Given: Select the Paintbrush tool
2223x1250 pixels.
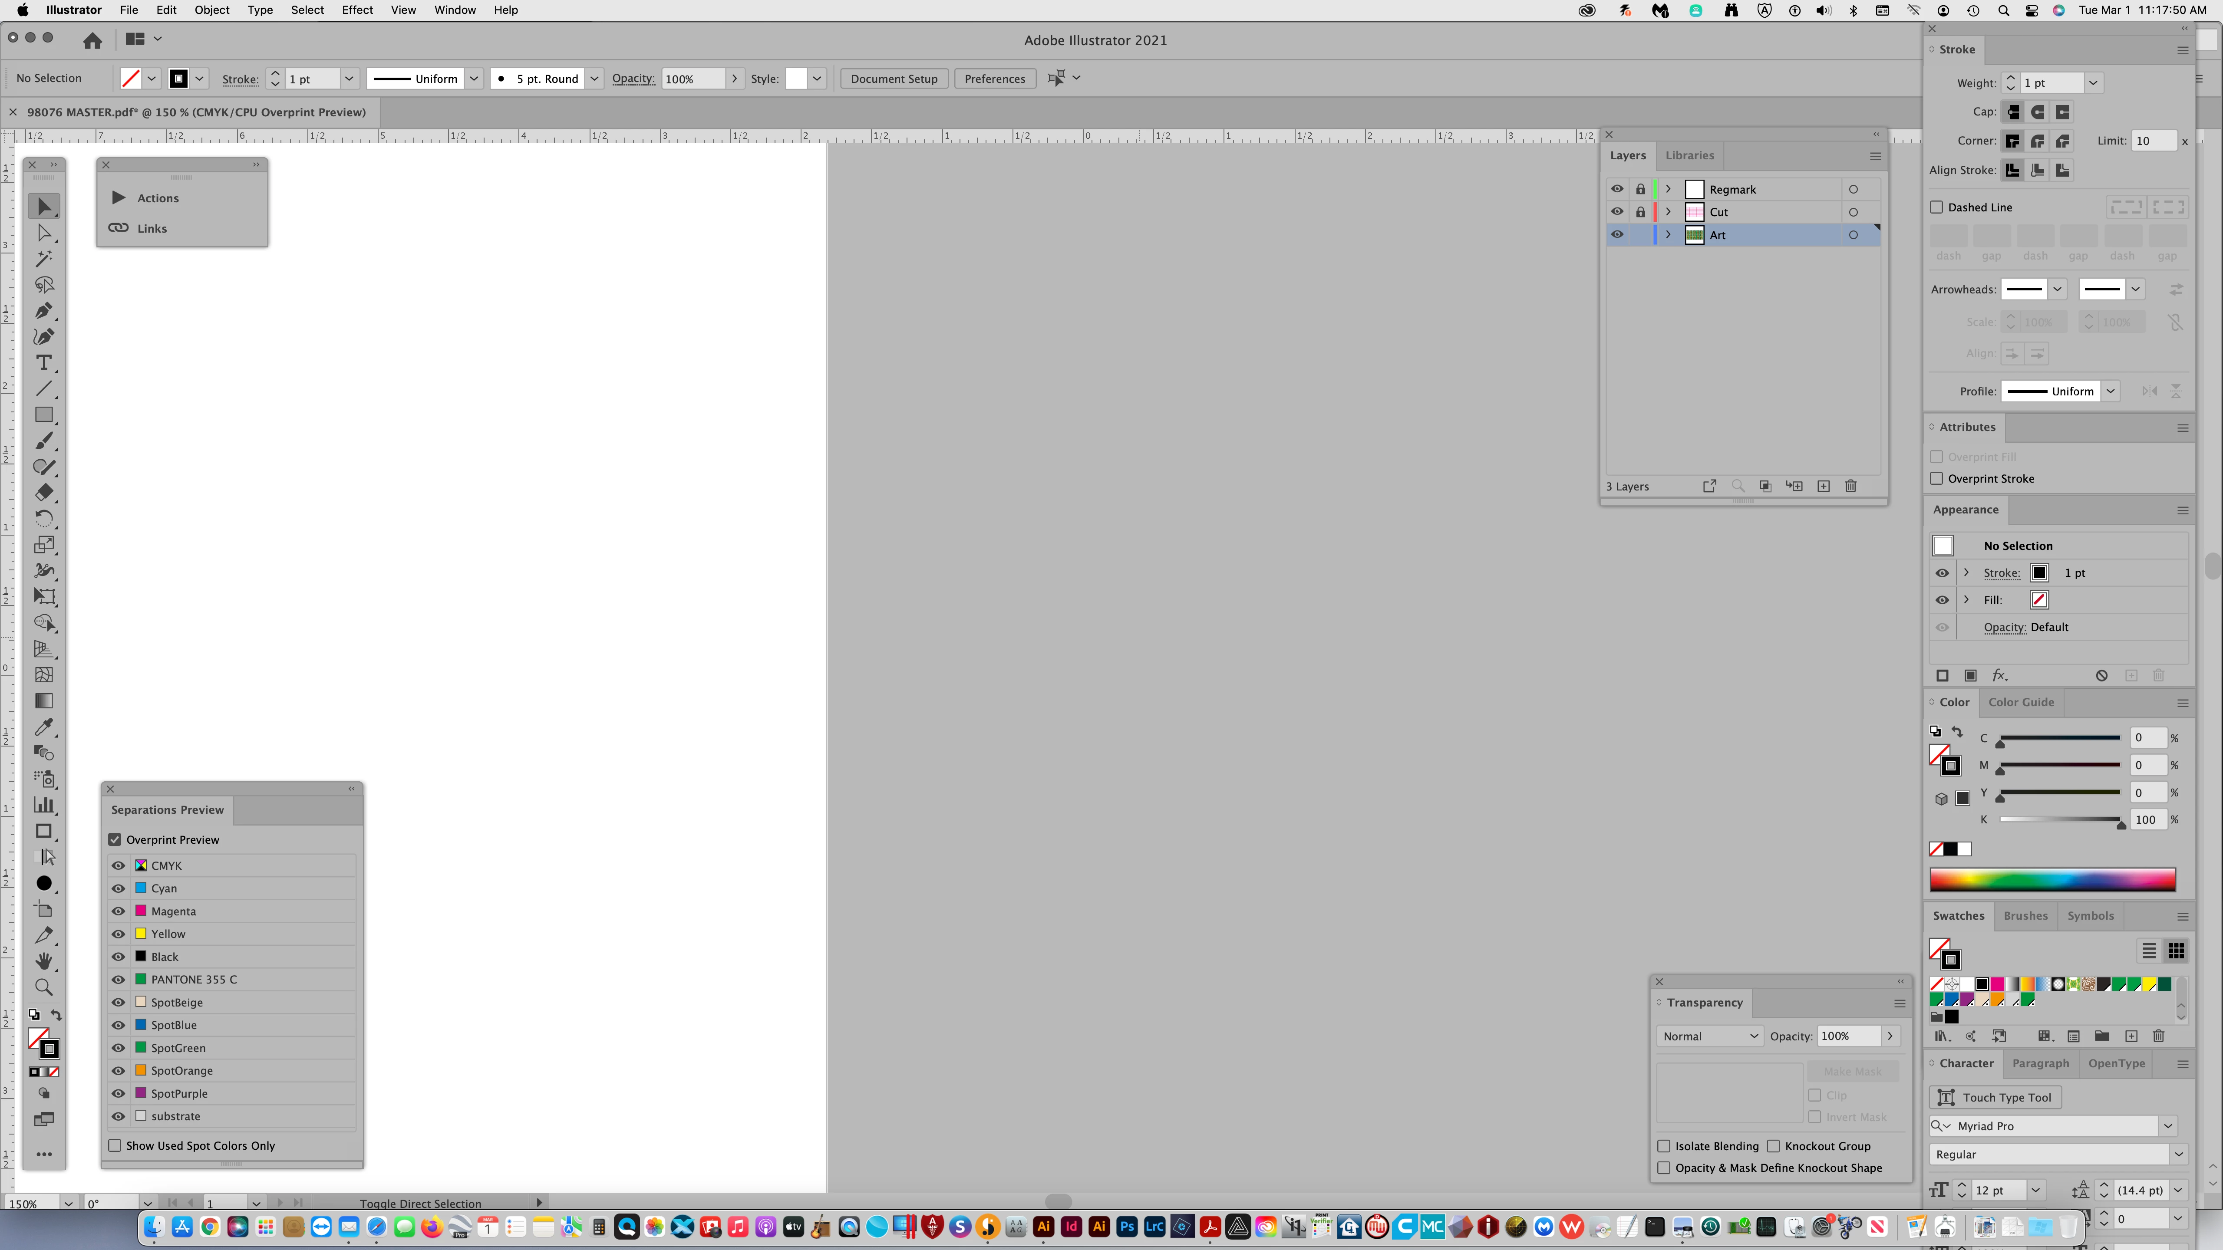Looking at the screenshot, I should point(44,441).
